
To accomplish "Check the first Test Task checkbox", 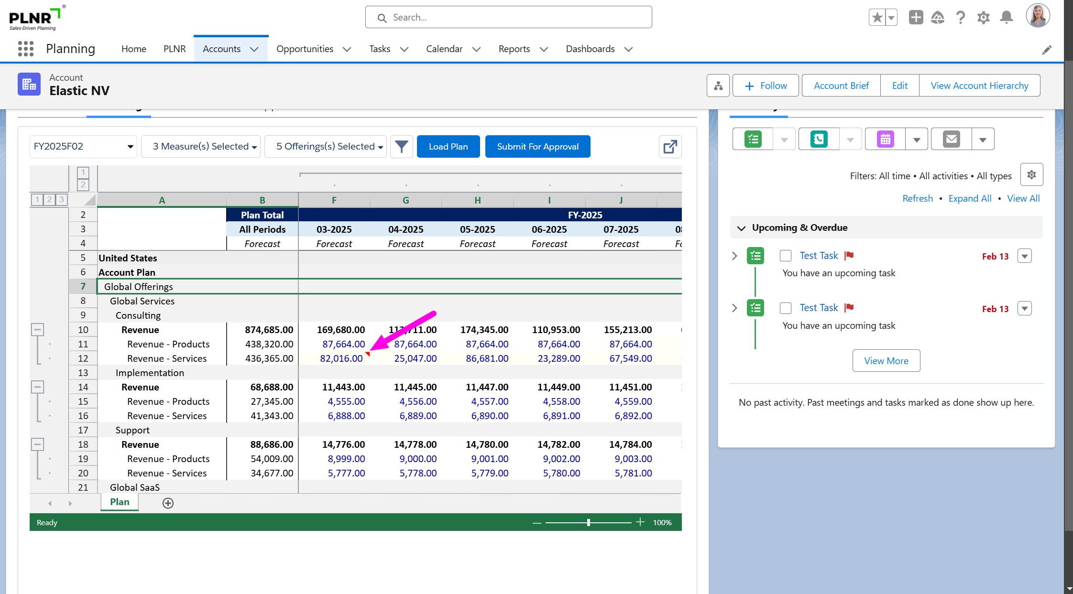I will point(785,256).
